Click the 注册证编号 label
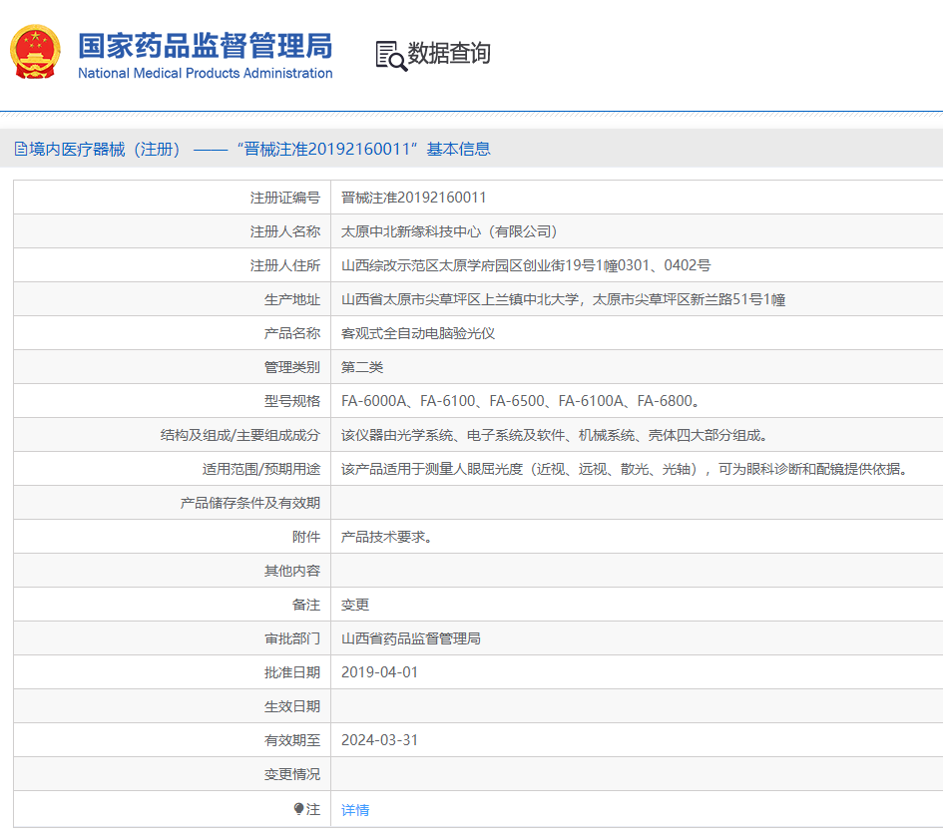Screen dimensions: 943x837 pos(285,198)
